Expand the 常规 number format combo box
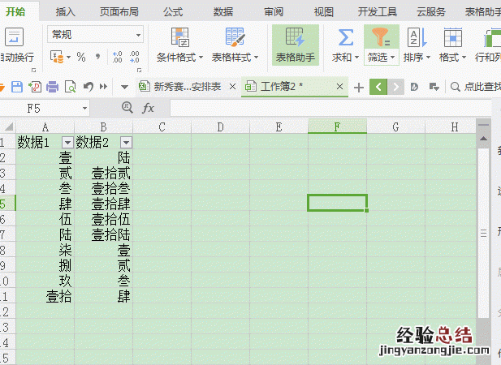Viewport: 501px width, 365px height. tap(139, 35)
